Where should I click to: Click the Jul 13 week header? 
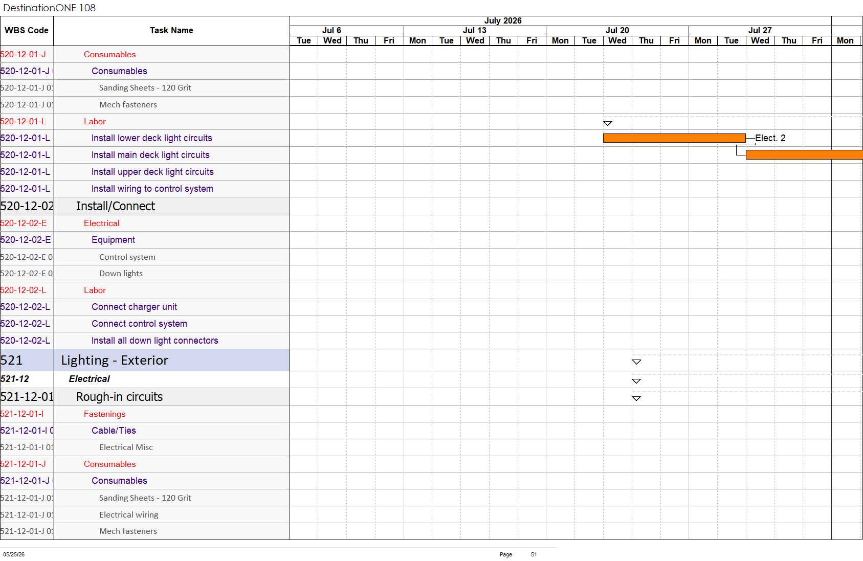click(x=475, y=31)
